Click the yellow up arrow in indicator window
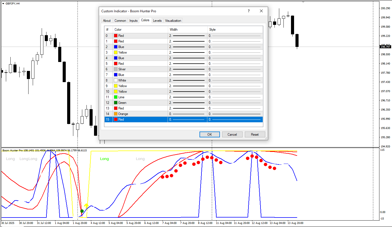This screenshot has height=227, width=392. pyautogui.click(x=86, y=206)
